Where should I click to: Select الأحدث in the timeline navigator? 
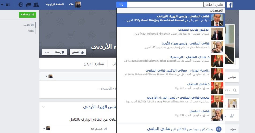[x=28, y=25]
